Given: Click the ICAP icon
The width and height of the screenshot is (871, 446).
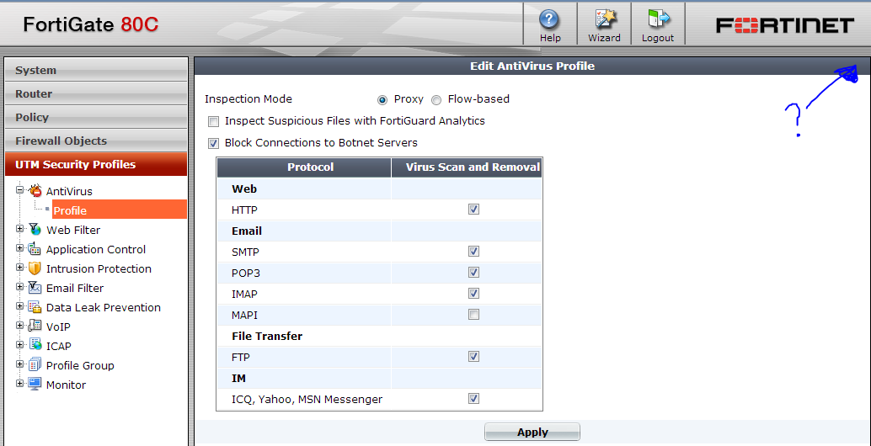Looking at the screenshot, I should (35, 345).
